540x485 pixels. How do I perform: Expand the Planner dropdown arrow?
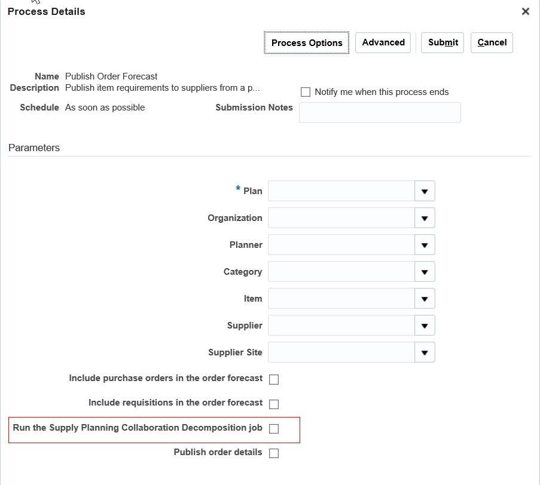pyautogui.click(x=425, y=245)
